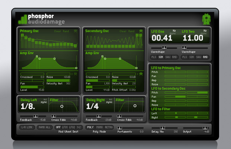Click Primary Amp Env end point handle
Viewport: 231px width, 149px height.
tap(76, 68)
